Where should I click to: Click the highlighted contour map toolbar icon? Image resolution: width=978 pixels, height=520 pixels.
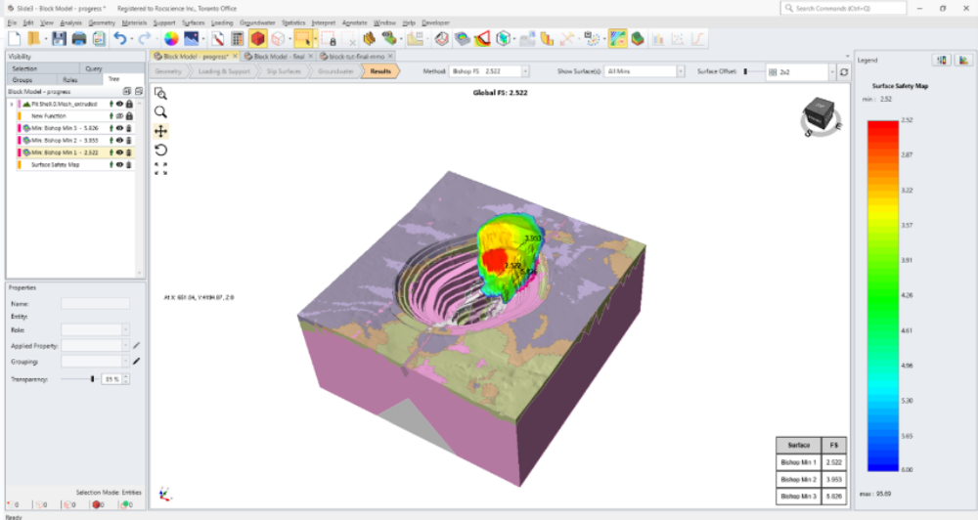point(617,39)
